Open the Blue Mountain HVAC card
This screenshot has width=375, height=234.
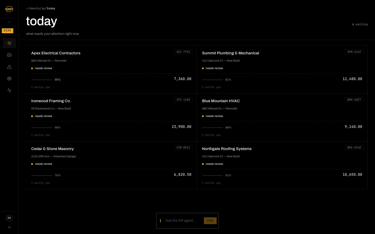click(x=282, y=118)
